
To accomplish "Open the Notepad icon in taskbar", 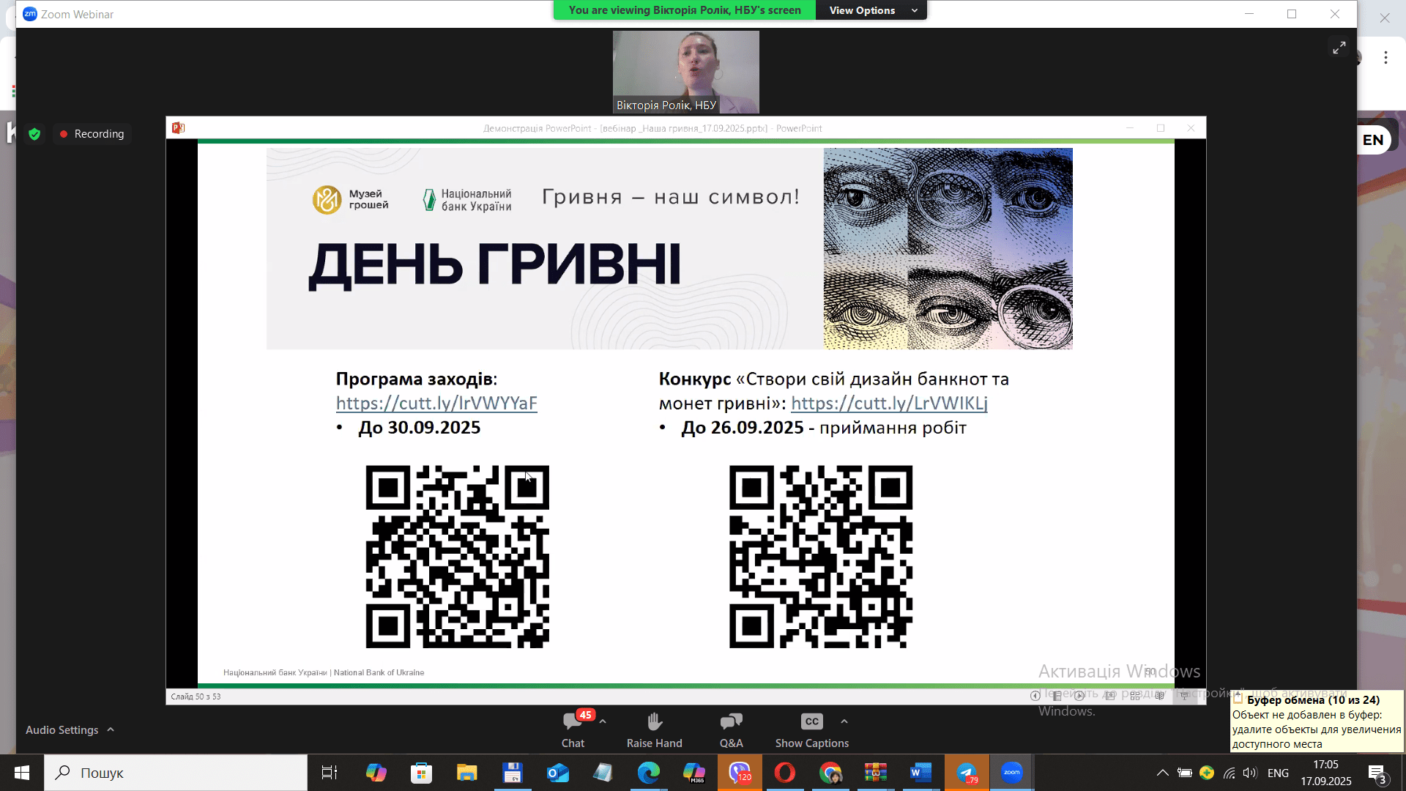I will (x=603, y=773).
